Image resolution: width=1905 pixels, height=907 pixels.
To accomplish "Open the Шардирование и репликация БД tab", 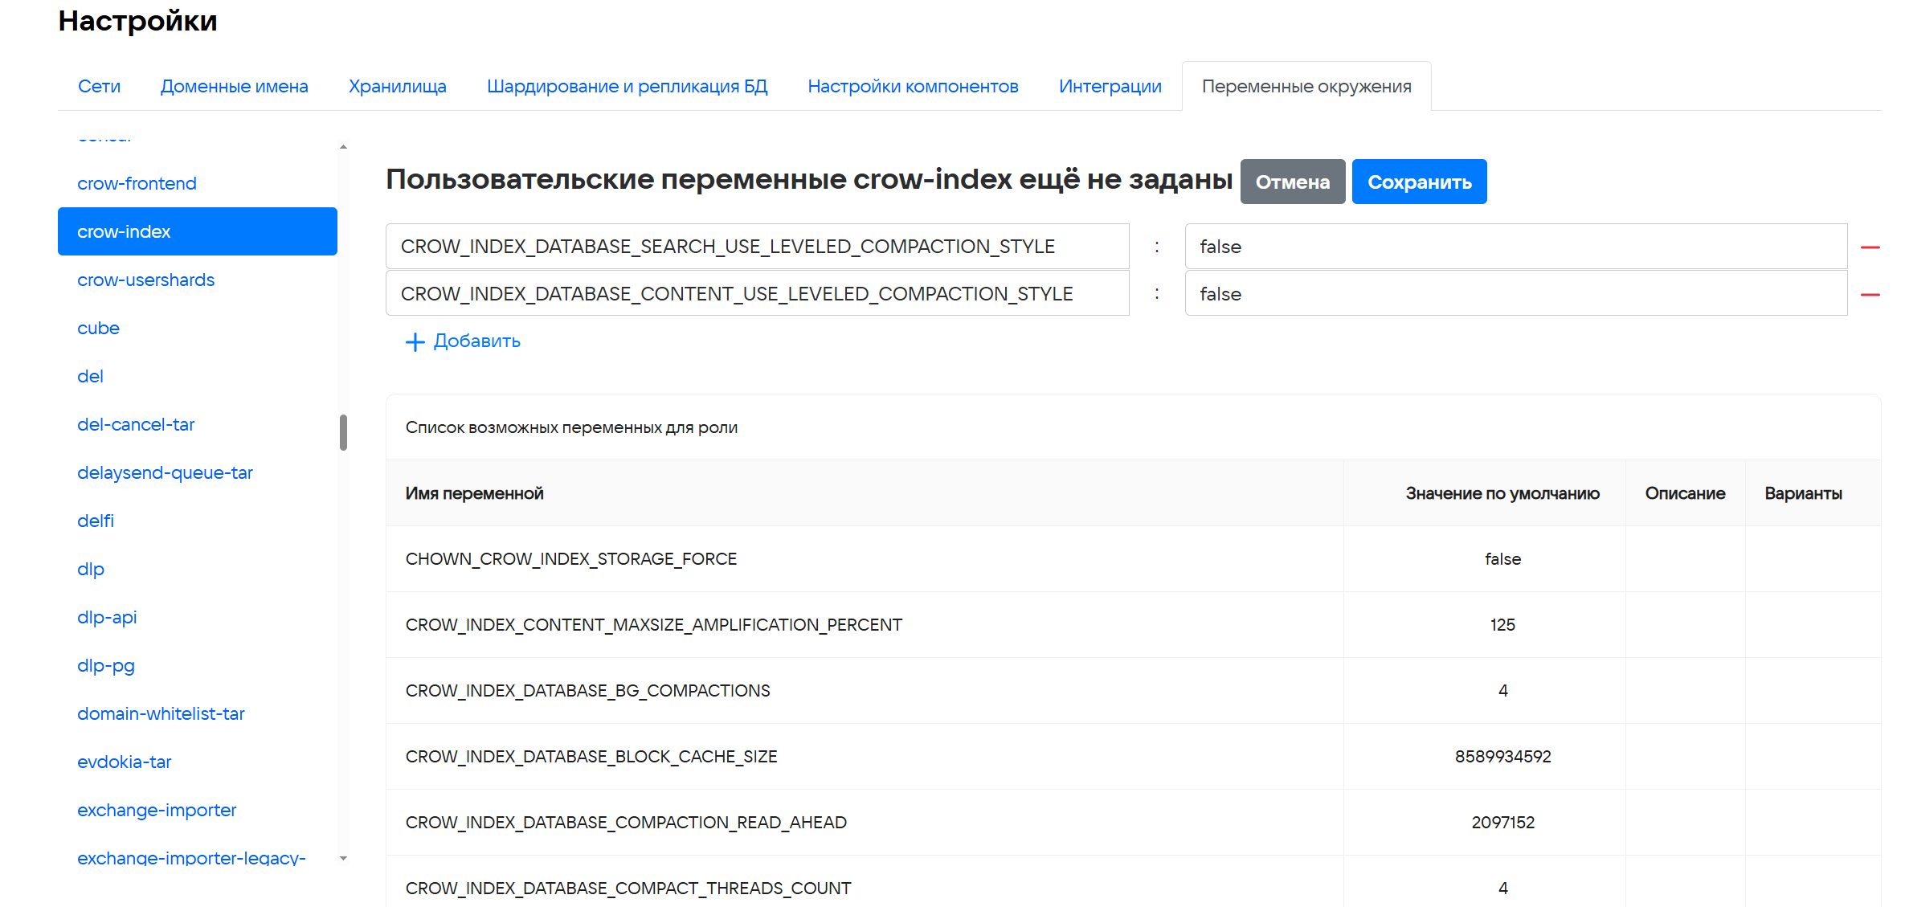I will click(627, 87).
